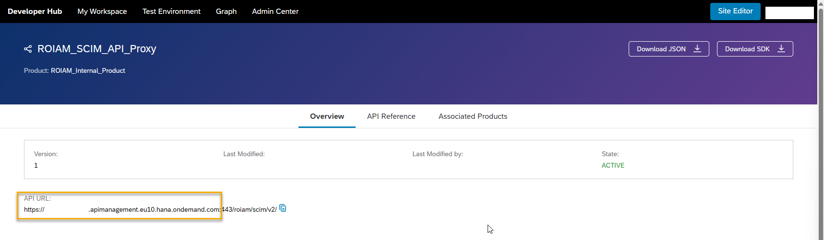Viewport: 824px width, 240px height.
Task: Click the ROIAM_SCIM_API_Proxy title
Action: [97, 49]
